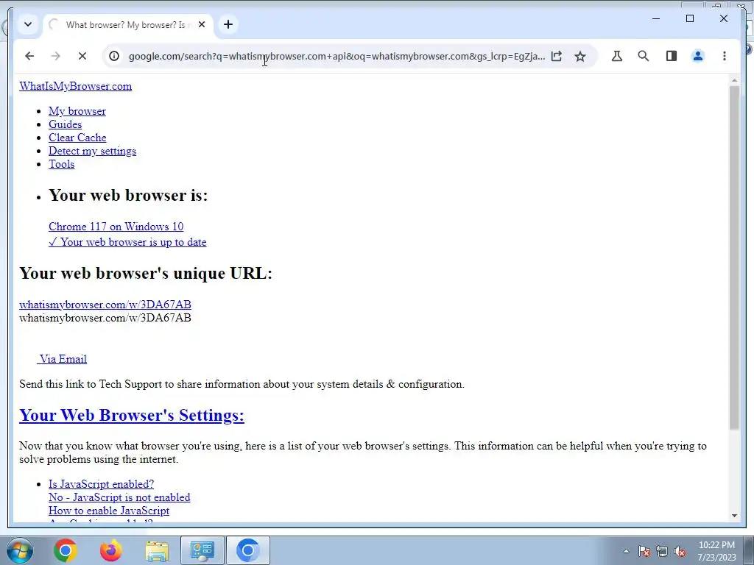The height and width of the screenshot is (565, 754).
Task: Click the scrollbar up arrow
Action: [734, 80]
